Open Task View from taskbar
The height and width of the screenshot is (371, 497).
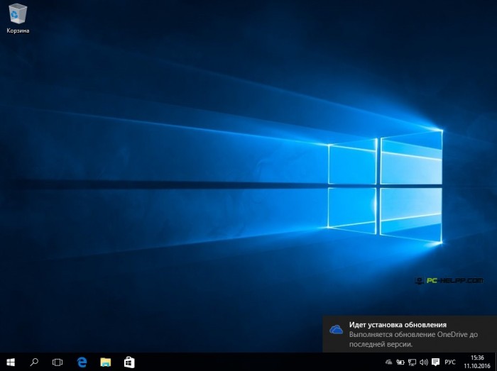(58, 362)
